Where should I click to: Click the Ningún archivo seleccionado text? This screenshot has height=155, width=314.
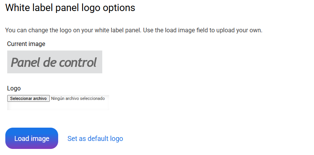(78, 98)
